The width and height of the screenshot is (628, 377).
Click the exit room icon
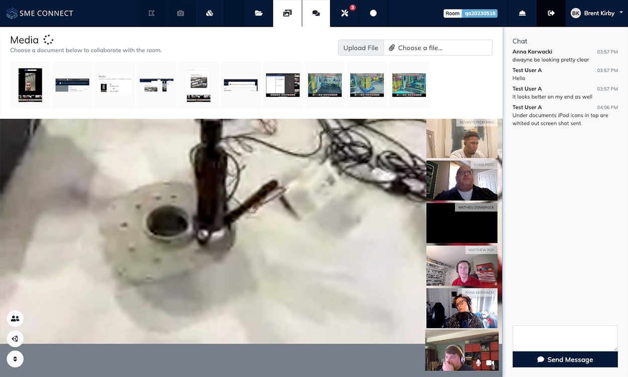[551, 14]
